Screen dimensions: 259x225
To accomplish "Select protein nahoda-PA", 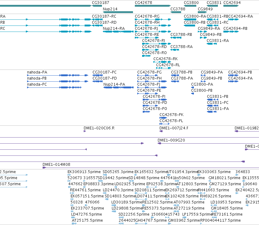I will 58,75.
